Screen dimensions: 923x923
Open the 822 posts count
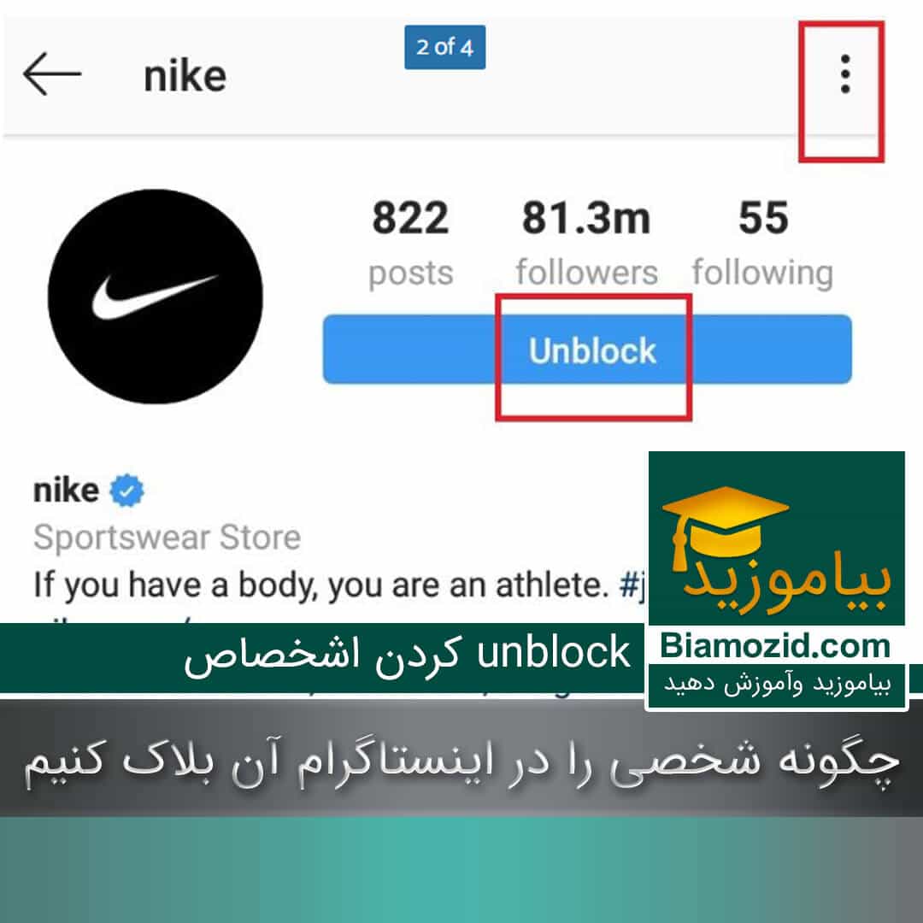[x=410, y=243]
